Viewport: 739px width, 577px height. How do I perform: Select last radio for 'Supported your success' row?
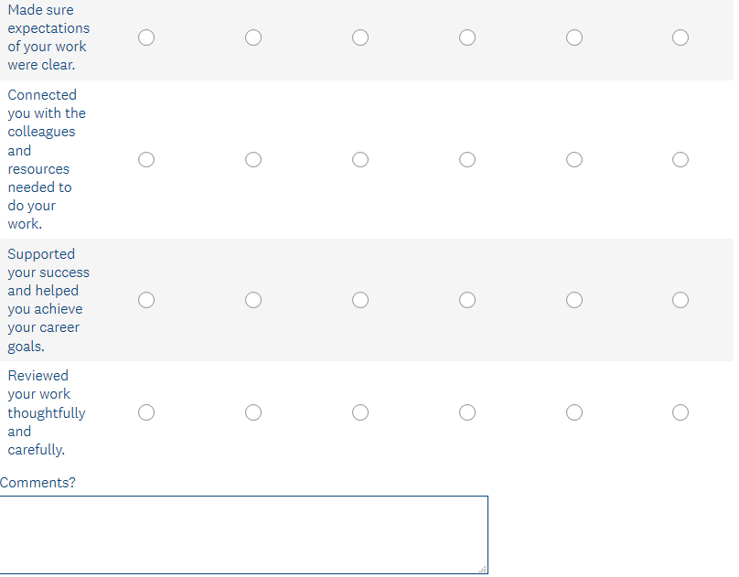click(680, 300)
